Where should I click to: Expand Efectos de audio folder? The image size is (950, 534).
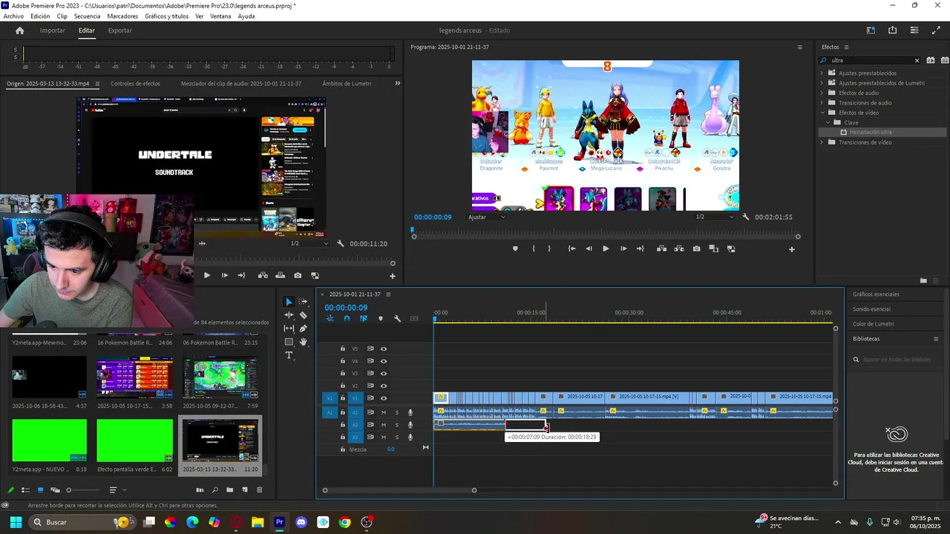coord(822,93)
